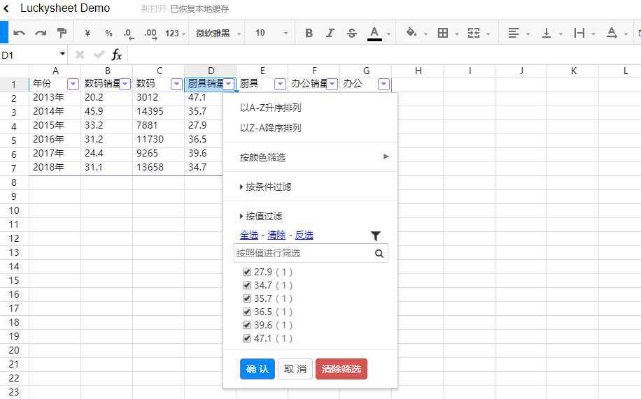641x399 pixels.
Task: Select row 10 header
Action: (x=14, y=211)
